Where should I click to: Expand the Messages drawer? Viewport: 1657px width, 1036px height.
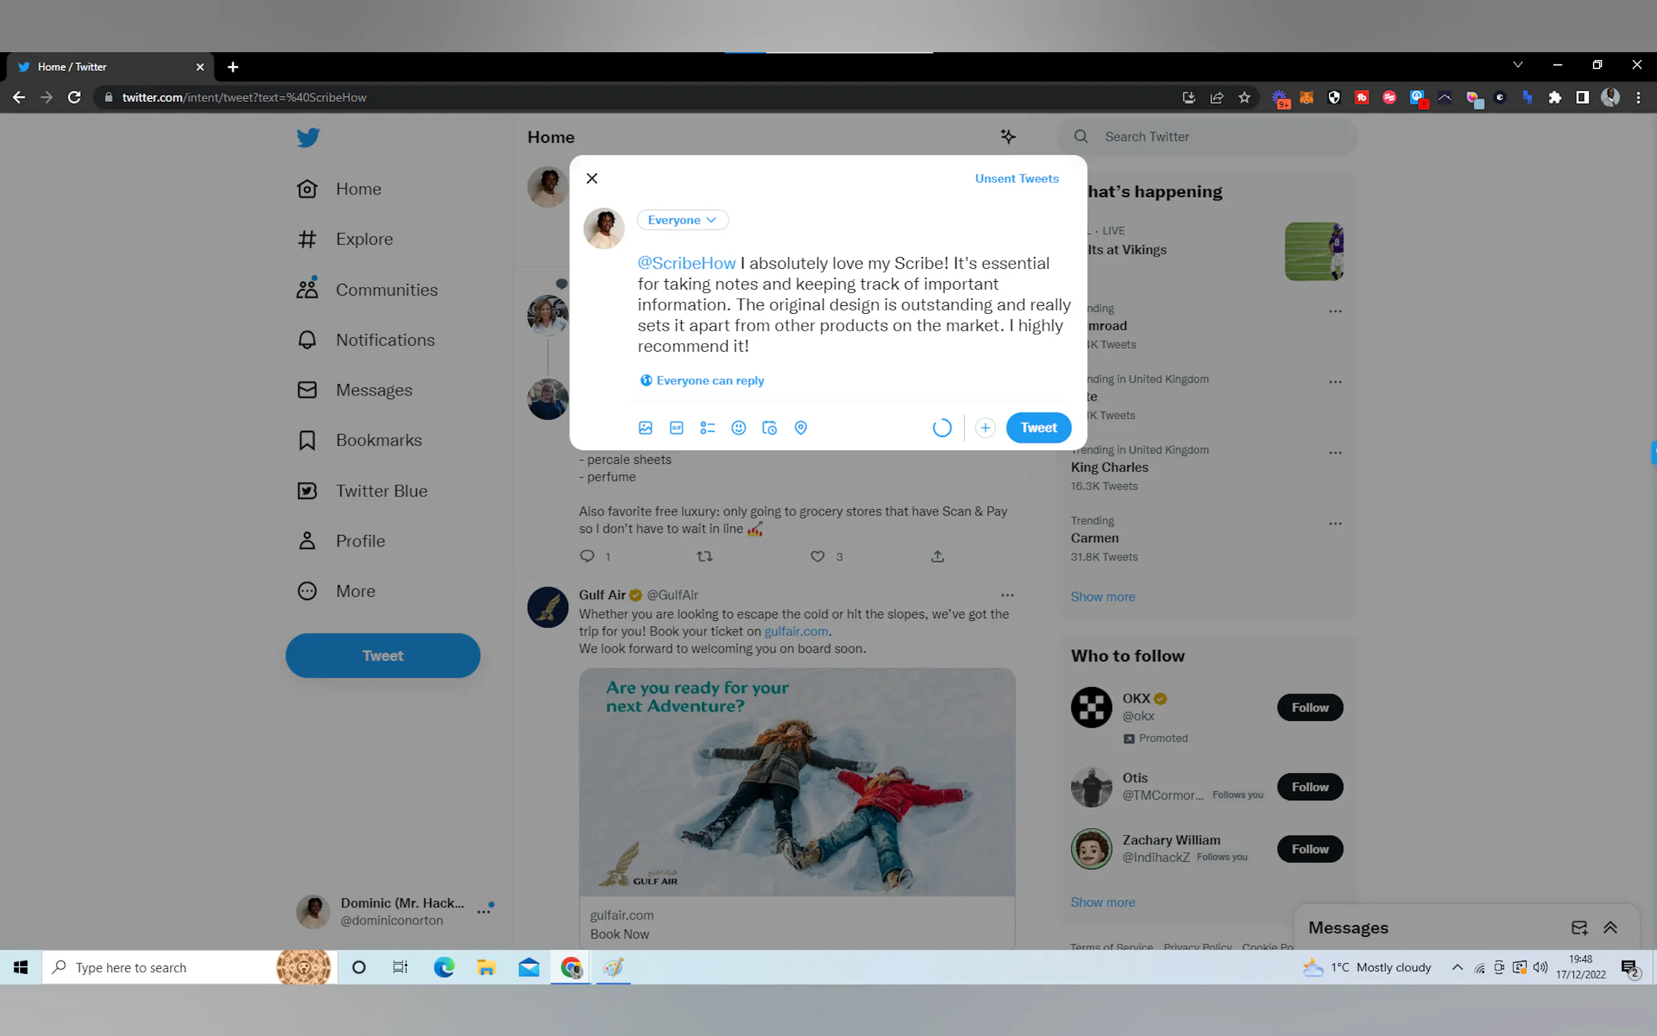1610,927
